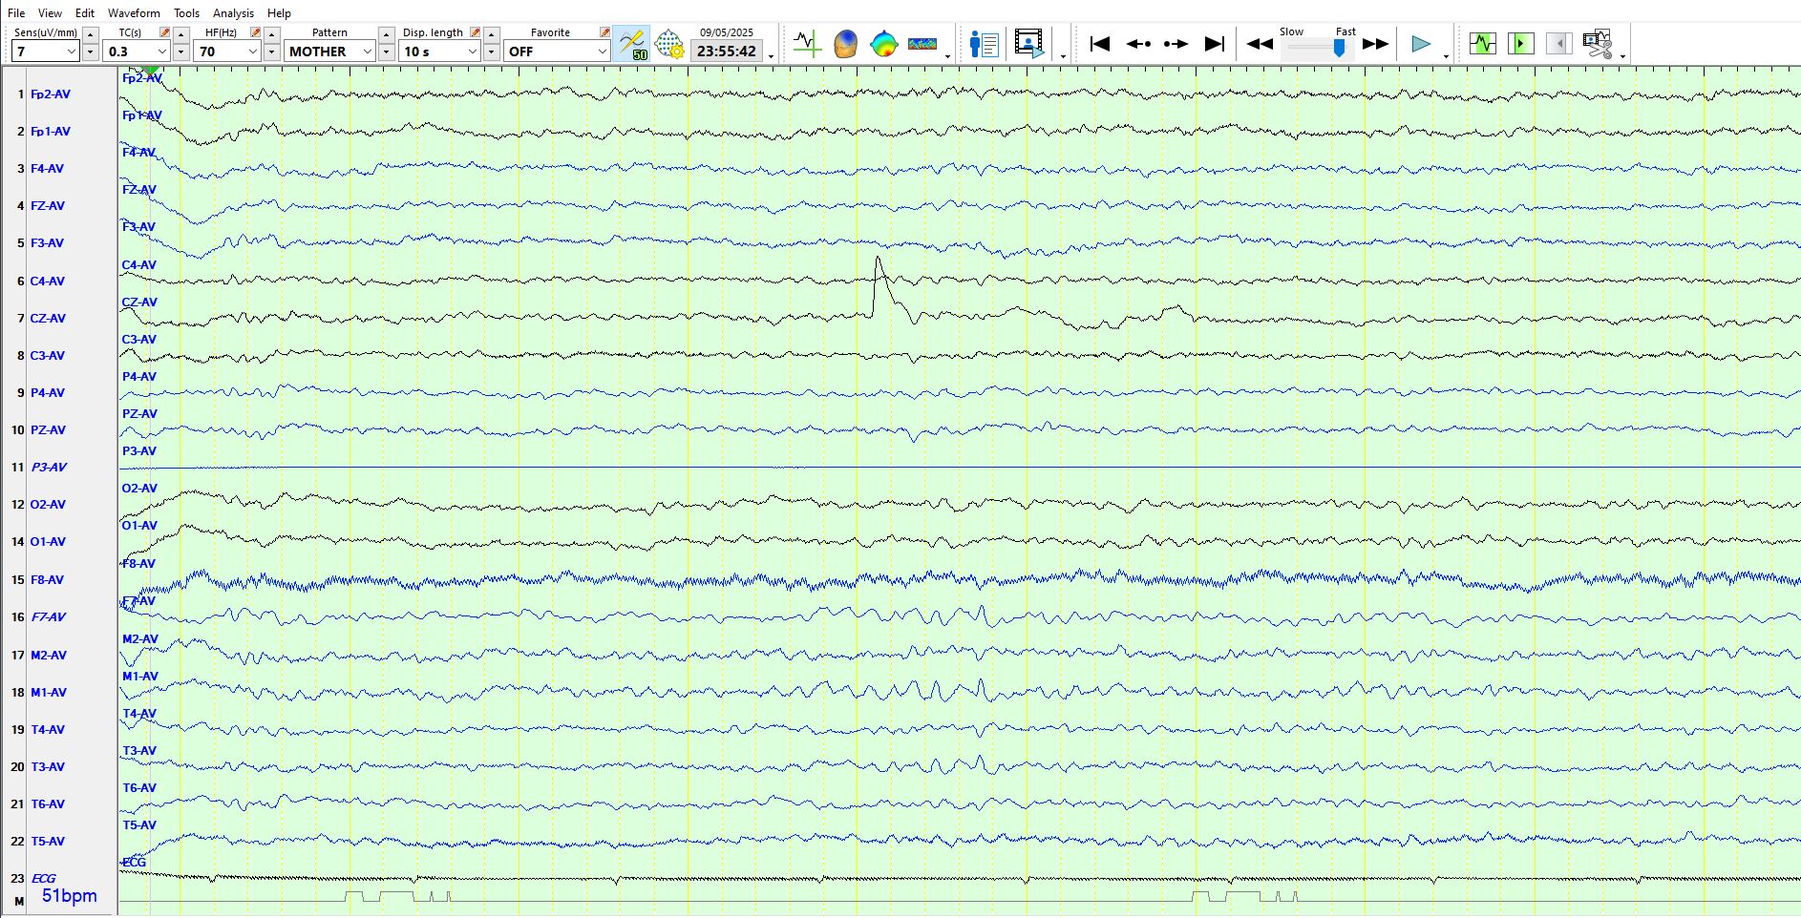Click the Slow/Fast playback speed slider handle
The height and width of the screenshot is (918, 1801).
(1339, 48)
